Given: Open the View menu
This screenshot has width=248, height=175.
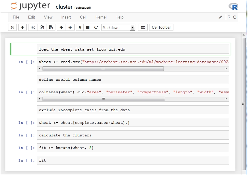Looking at the screenshot, I should click(x=48, y=17).
